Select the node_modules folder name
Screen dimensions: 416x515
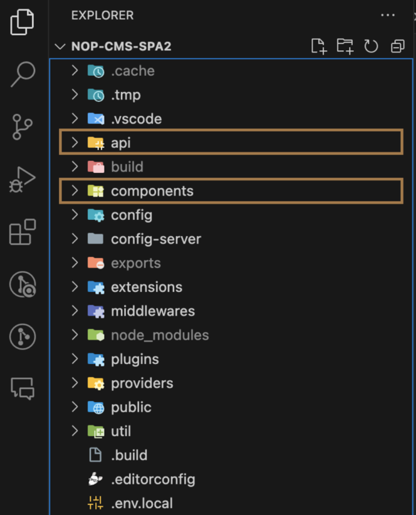point(160,336)
